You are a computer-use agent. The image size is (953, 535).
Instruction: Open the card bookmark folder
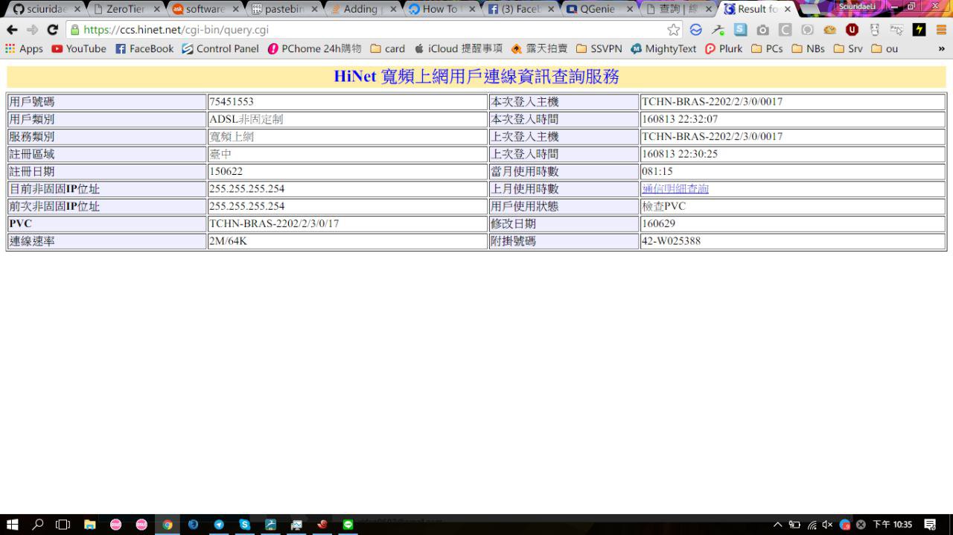[387, 48]
